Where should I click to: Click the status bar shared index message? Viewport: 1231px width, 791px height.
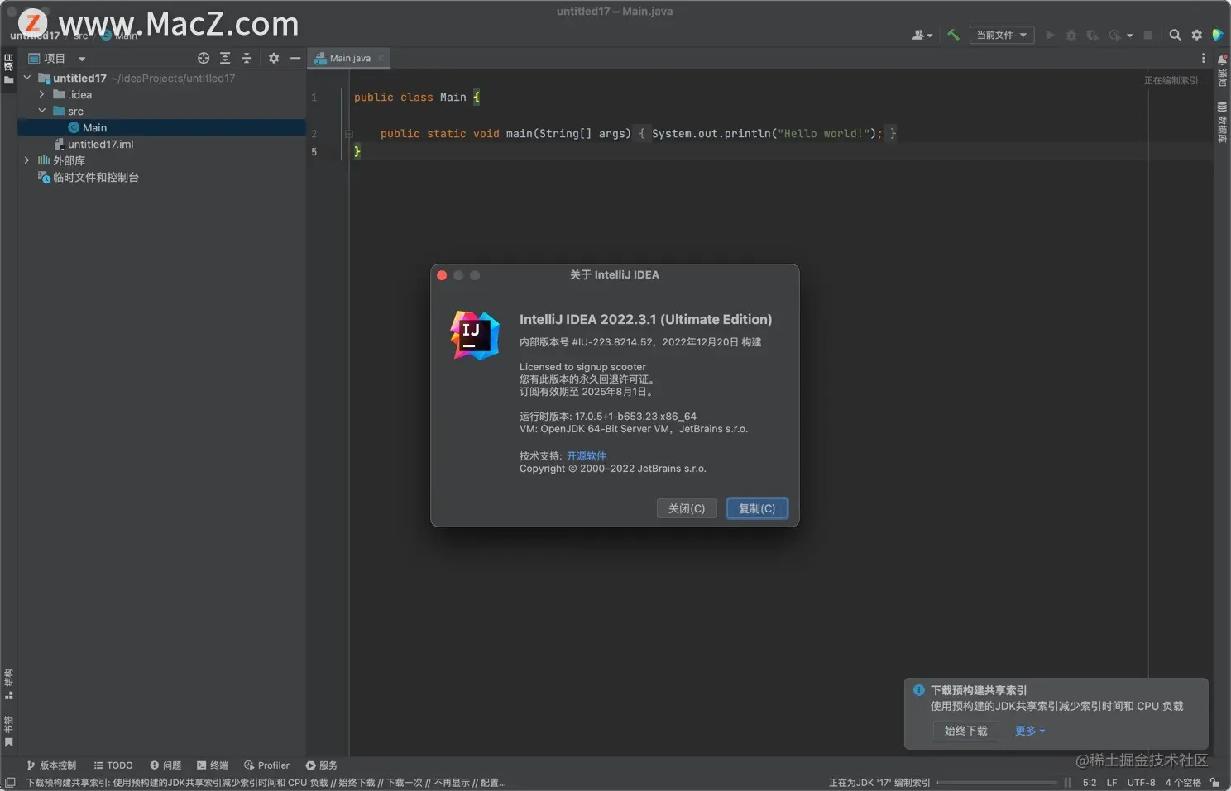point(266,782)
